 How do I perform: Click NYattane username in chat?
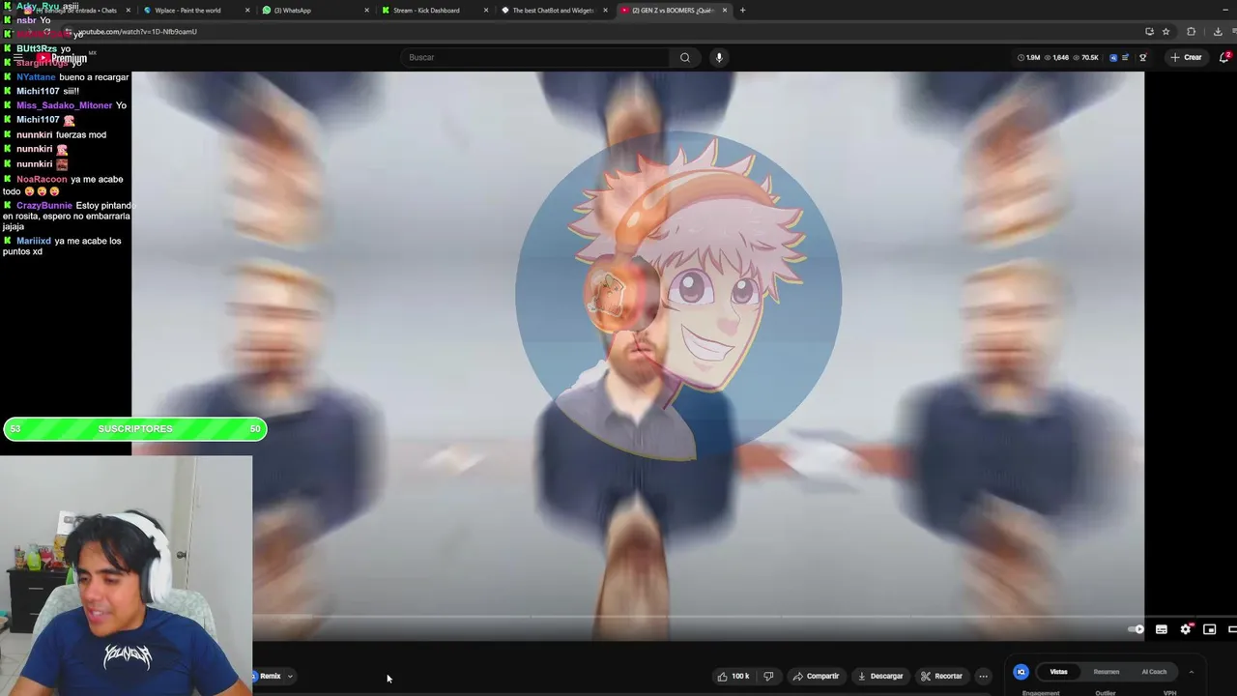click(x=36, y=77)
